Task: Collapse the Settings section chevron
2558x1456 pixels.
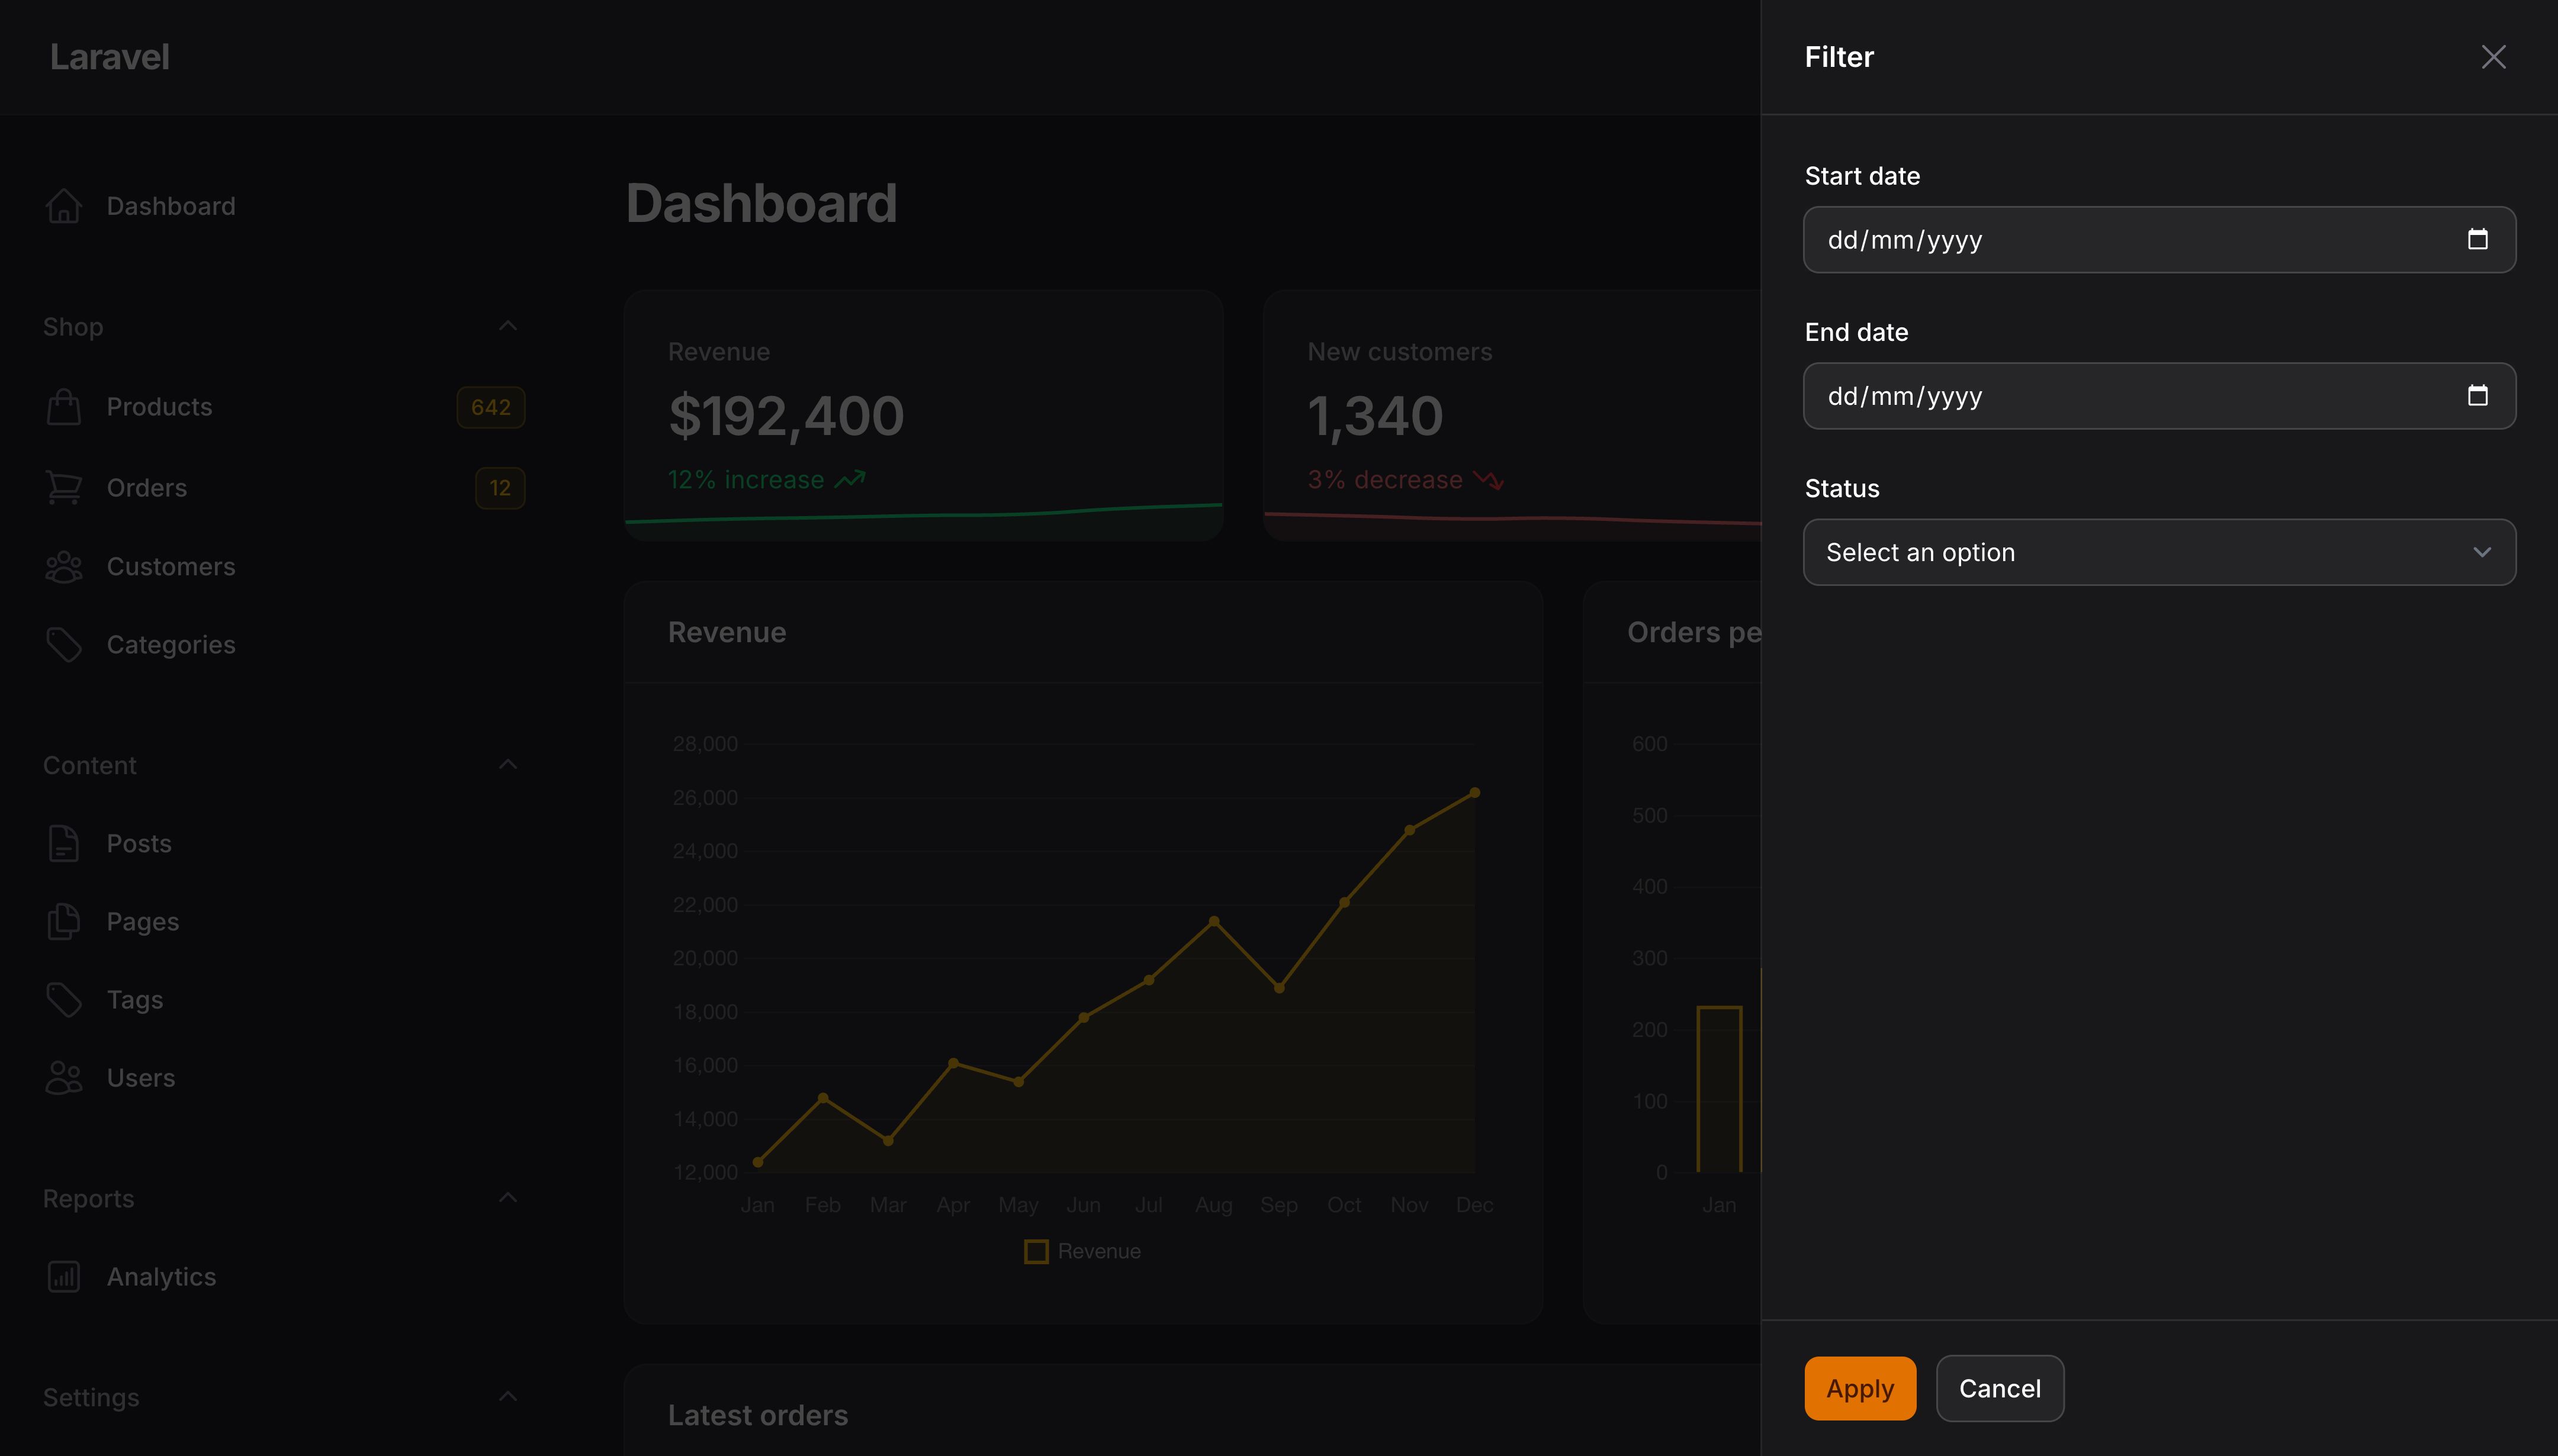Action: 508,1397
